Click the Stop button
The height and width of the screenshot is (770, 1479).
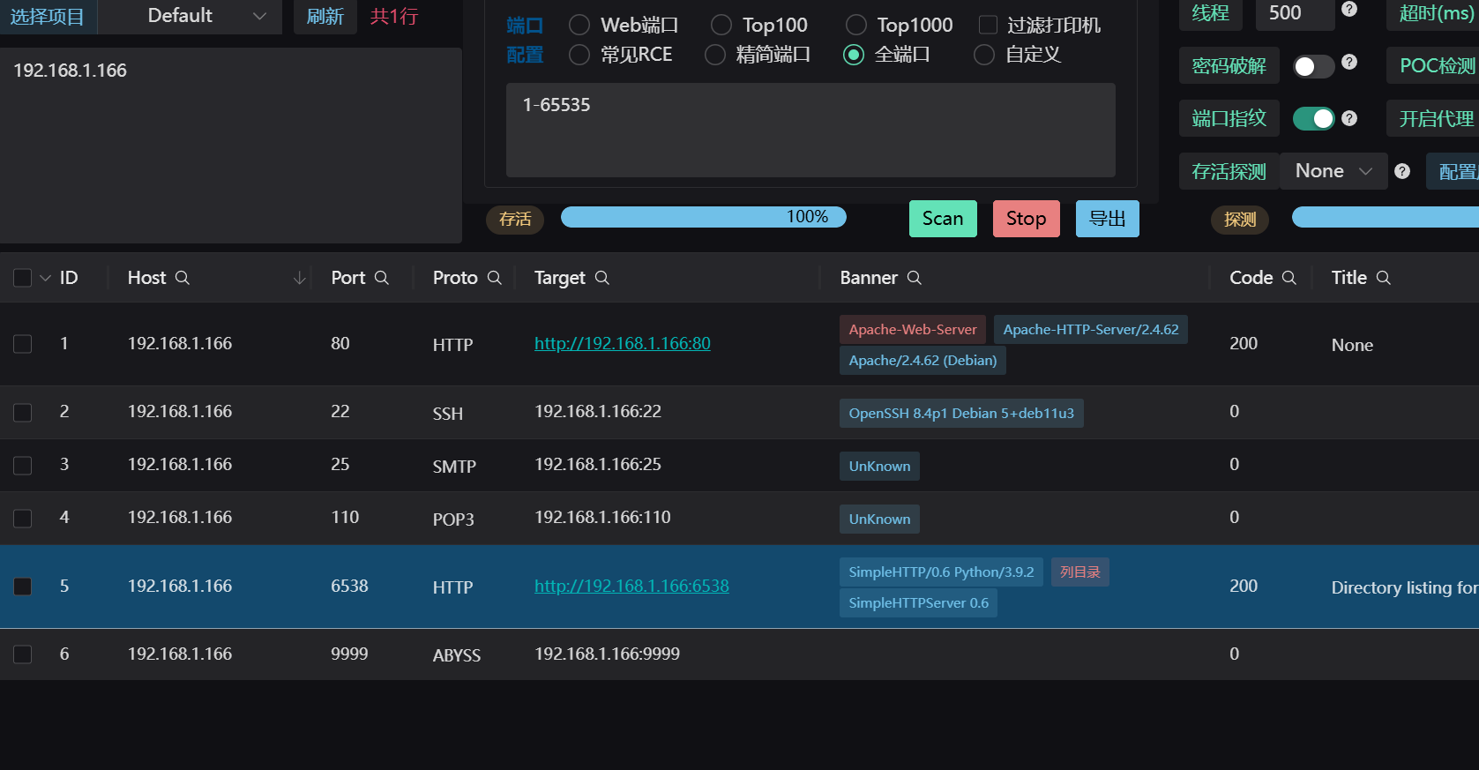pos(1027,219)
